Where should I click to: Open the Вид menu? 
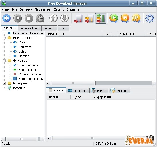pyautogui.click(x=15, y=9)
